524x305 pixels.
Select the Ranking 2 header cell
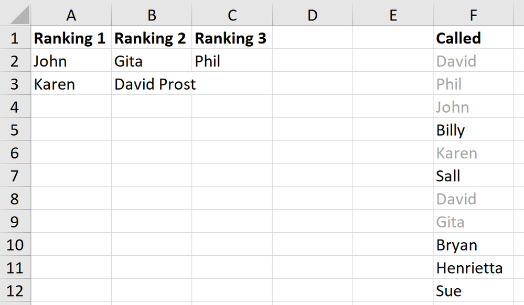[x=151, y=38]
